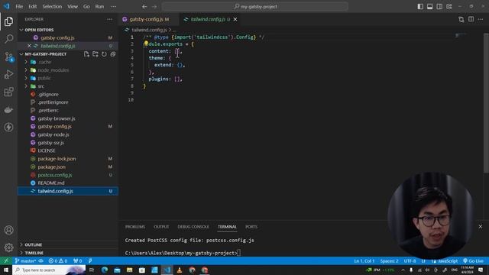Open Explorer views and more actions menu
Image resolution: width=489 pixels, height=275 pixels.
coord(109,19)
